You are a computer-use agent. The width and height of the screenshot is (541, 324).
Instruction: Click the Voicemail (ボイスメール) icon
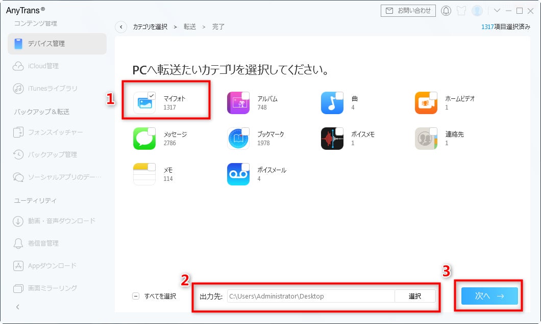point(238,174)
